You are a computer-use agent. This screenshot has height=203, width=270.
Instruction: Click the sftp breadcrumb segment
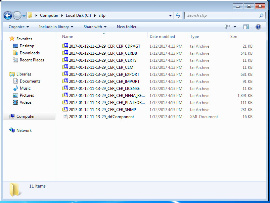(x=102, y=15)
